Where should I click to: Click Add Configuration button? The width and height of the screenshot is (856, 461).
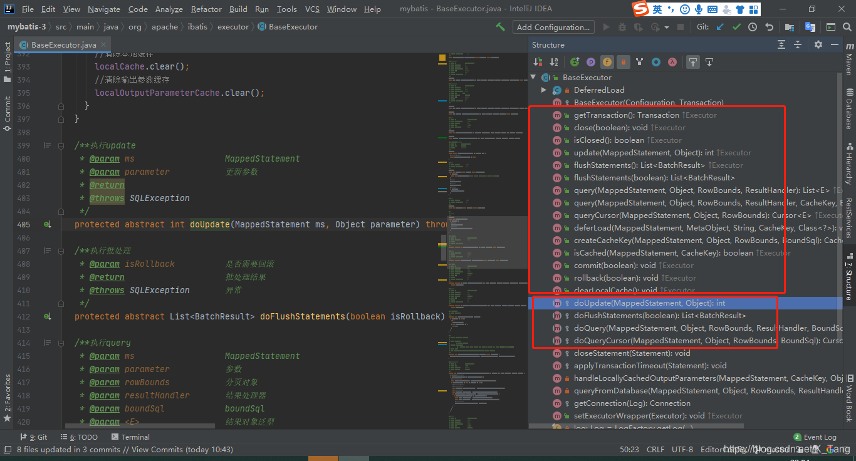coord(553,27)
